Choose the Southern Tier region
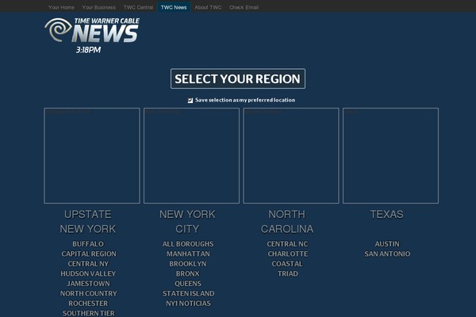Screen dimensions: 476x317 pos(89,313)
